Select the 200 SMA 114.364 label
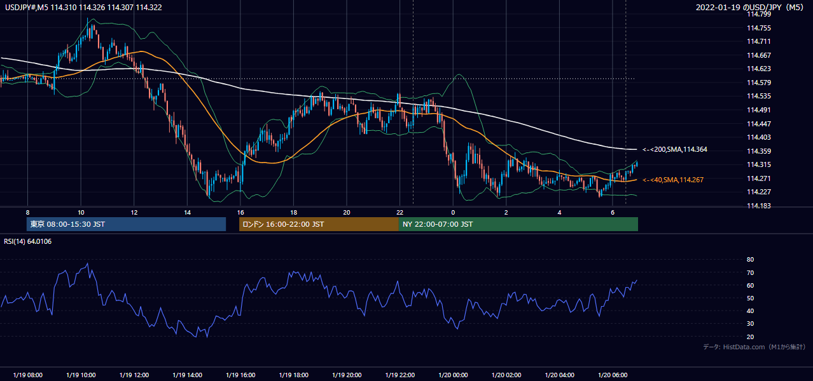The image size is (813, 381). [675, 150]
